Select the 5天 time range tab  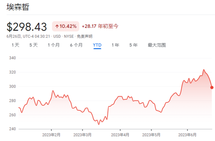34,45
